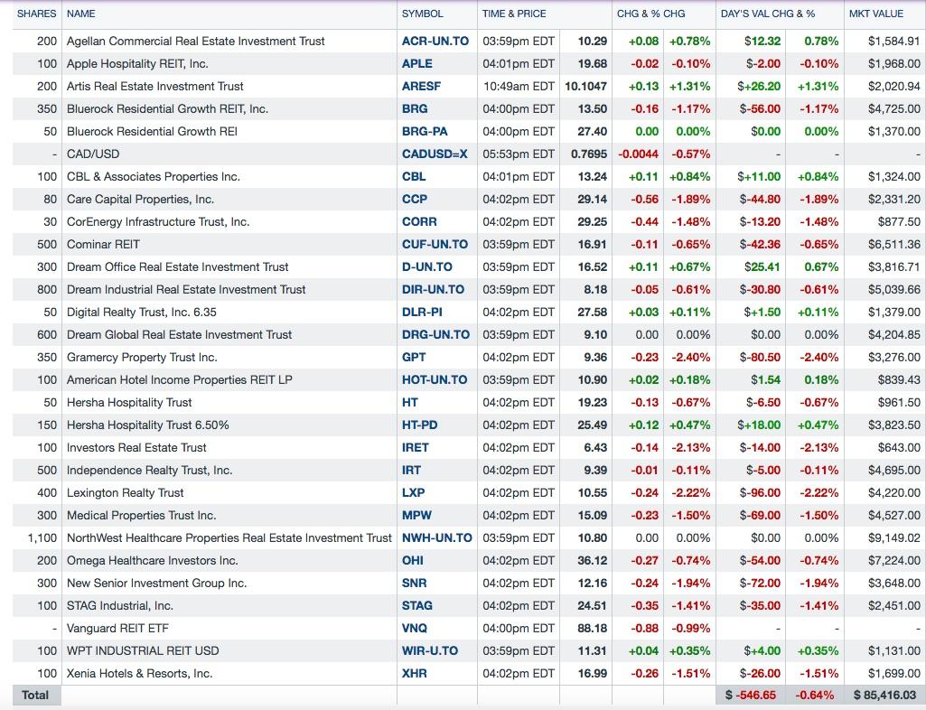Click the $-96.00 day's value change
Viewport: 926px width, 710px height.
pos(760,492)
